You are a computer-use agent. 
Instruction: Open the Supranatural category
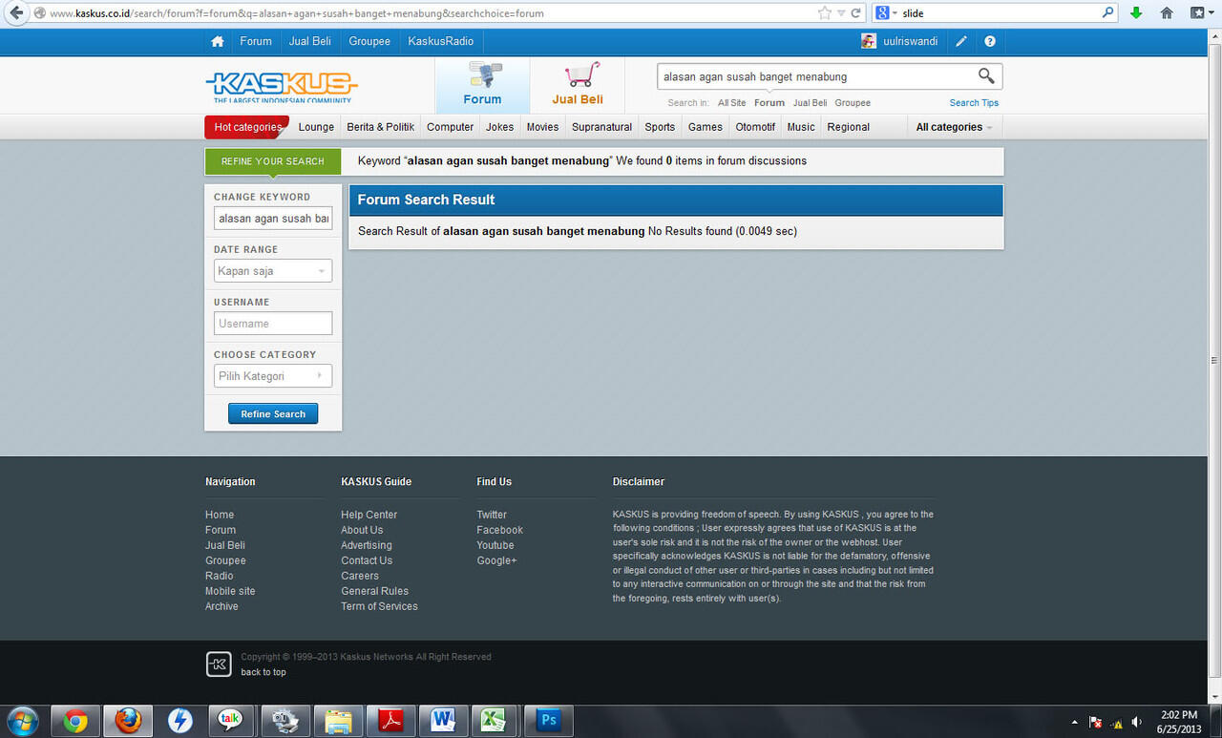coord(601,127)
